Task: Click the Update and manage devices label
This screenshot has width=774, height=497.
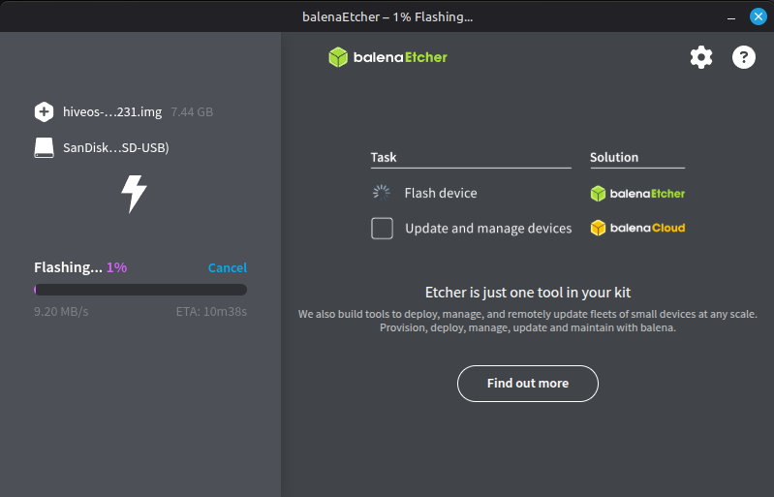Action: [x=488, y=229]
